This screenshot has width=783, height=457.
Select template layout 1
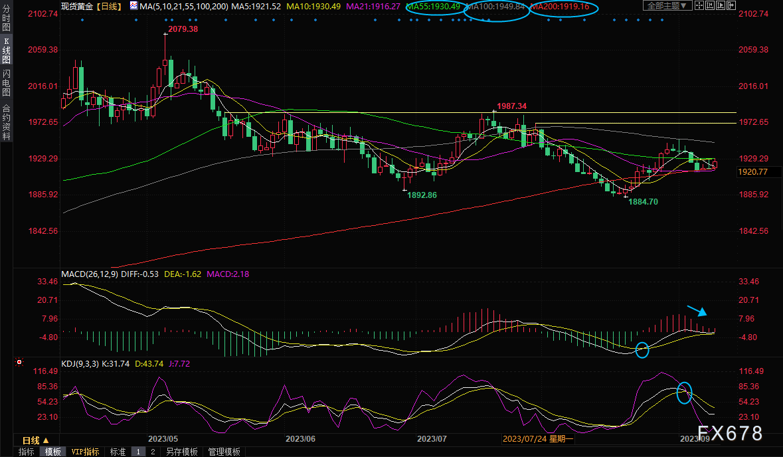(138, 452)
